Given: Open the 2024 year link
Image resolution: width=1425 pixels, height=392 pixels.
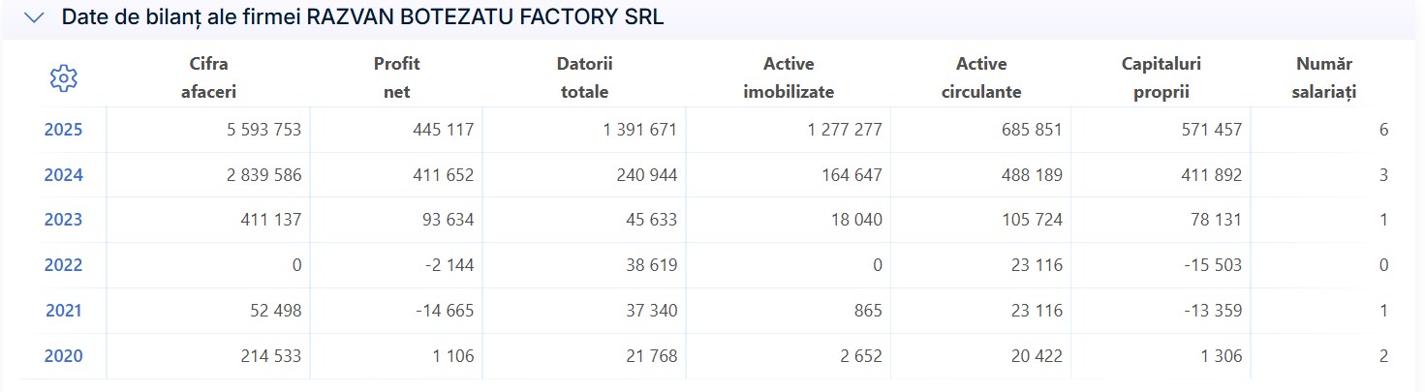Looking at the screenshot, I should [x=63, y=175].
